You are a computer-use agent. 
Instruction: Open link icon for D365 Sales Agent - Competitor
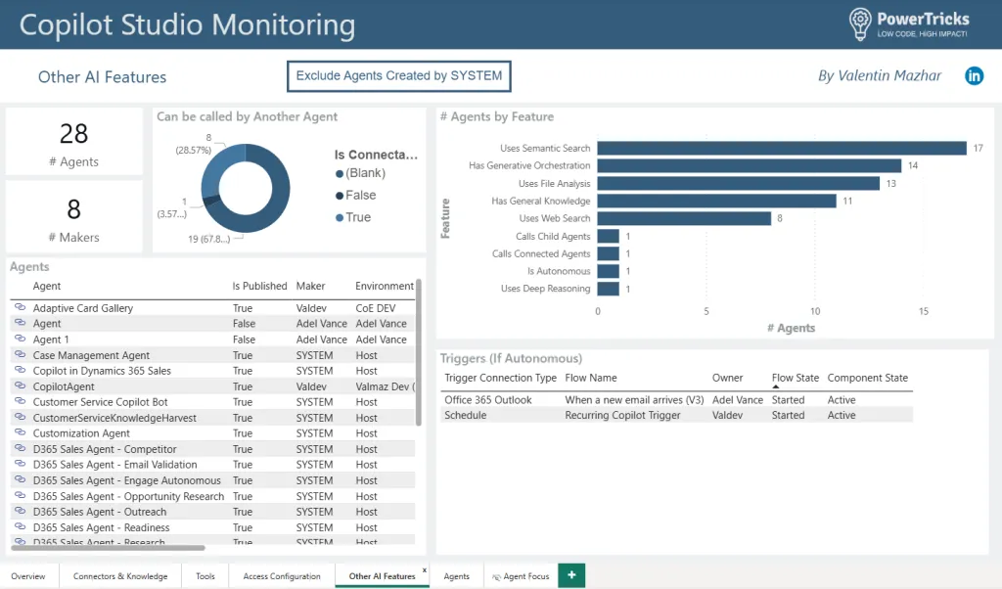coord(20,448)
